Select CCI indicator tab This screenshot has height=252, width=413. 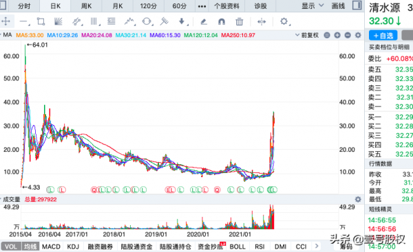point(301,247)
